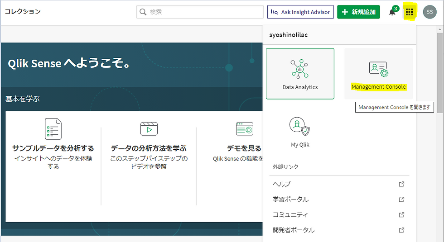Click the syoshinolilac tenant name
The width and height of the screenshot is (444, 242).
click(288, 35)
